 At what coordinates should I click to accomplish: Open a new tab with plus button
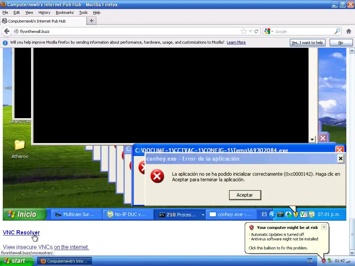(92, 21)
